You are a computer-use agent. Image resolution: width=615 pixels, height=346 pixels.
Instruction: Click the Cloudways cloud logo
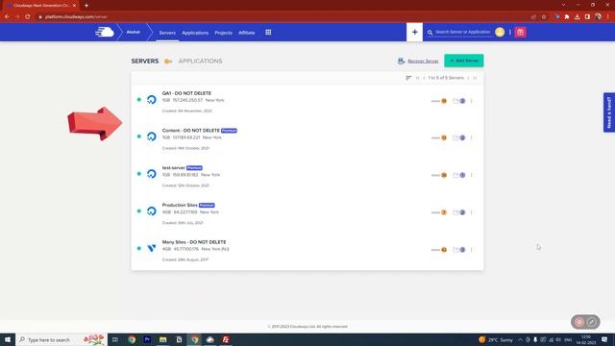point(105,32)
